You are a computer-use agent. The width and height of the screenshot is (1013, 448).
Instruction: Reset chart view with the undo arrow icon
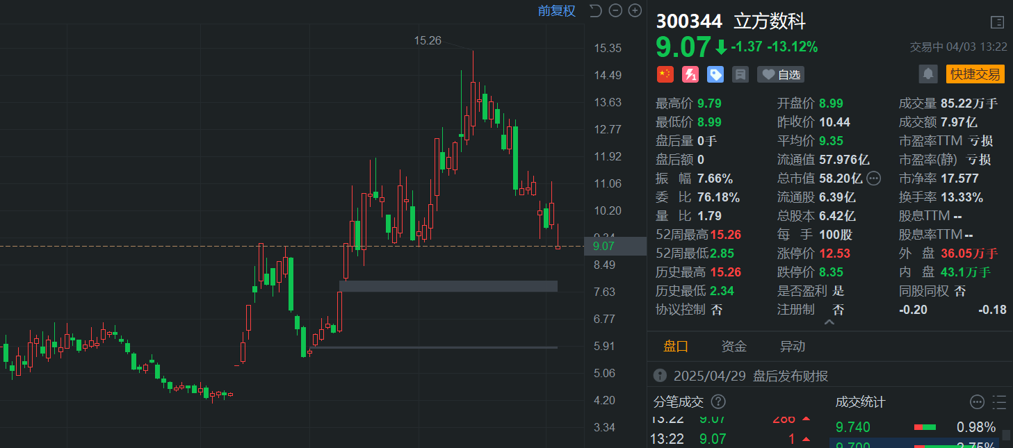click(595, 10)
